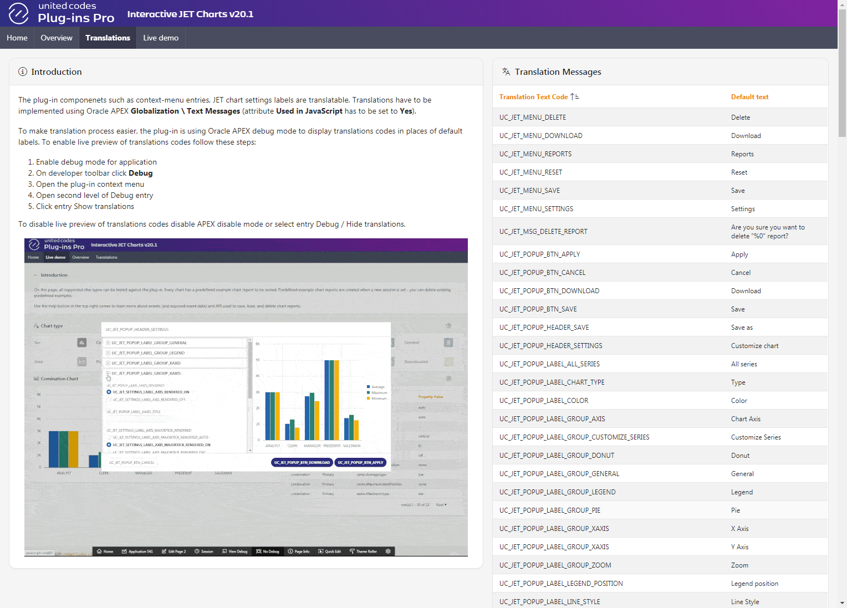Viewport: 847px width, 608px height.
Task: Click the ascending sort arrow icon
Action: tap(575, 96)
